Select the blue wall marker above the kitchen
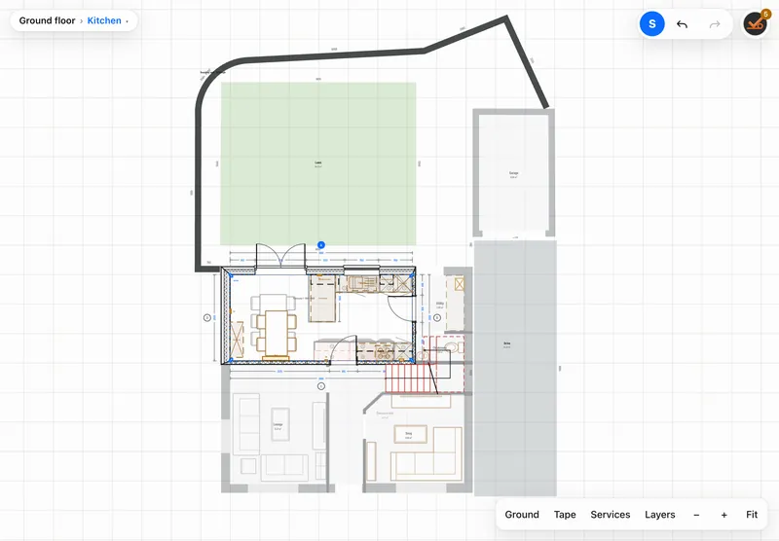 321,245
